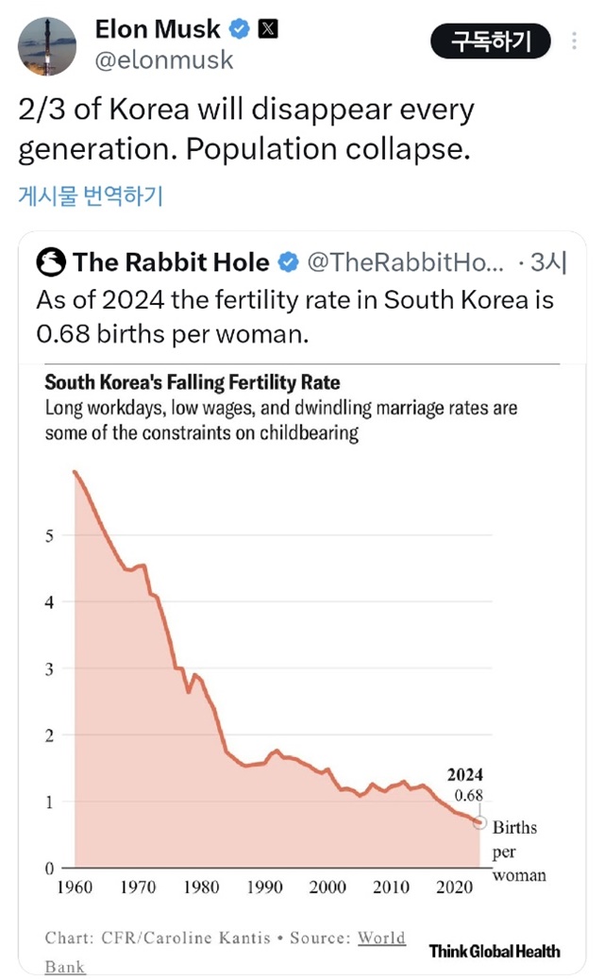This screenshot has height=979, width=604.
Task: Click the main post text about population collapse
Action: pyautogui.click(x=245, y=129)
